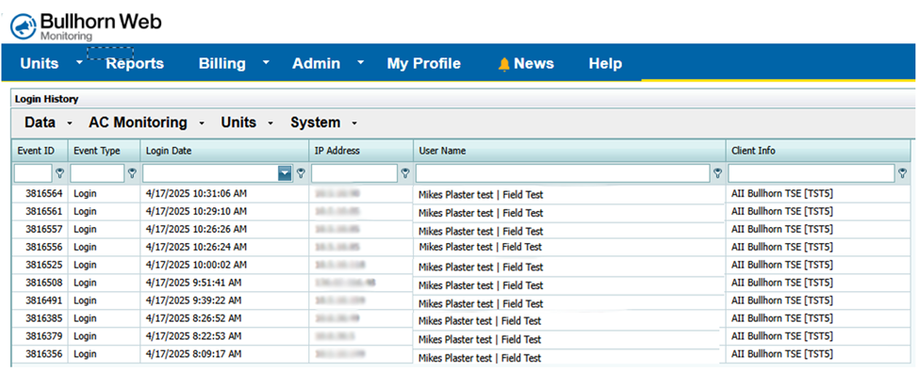Click login date 4/17/2025 8:26:52 AM
919x388 pixels.
pyautogui.click(x=193, y=318)
